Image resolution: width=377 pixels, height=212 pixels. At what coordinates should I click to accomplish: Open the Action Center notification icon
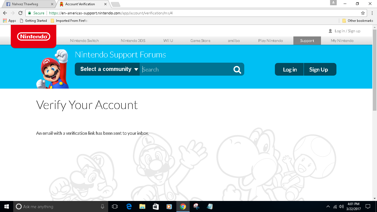368,206
